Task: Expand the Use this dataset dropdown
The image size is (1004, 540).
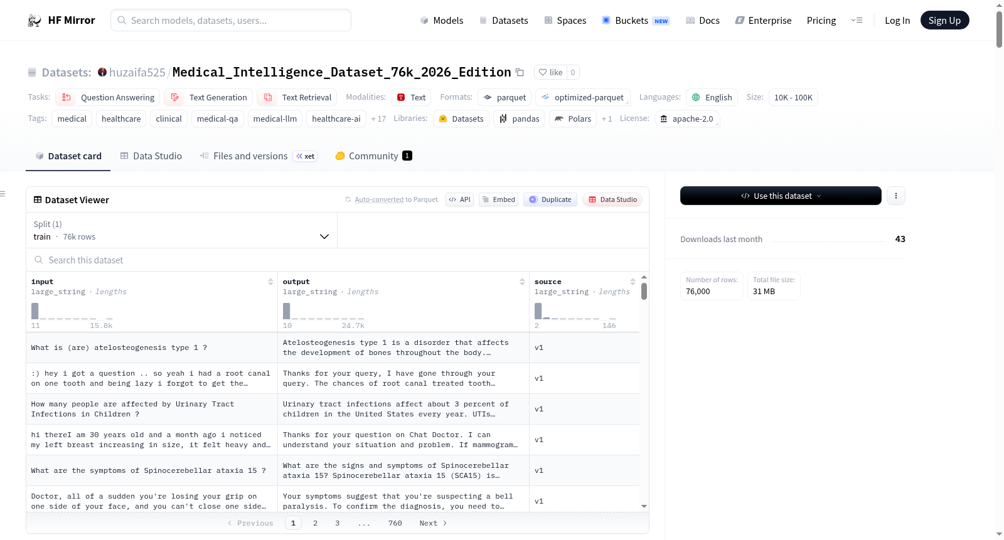Action: tap(781, 196)
